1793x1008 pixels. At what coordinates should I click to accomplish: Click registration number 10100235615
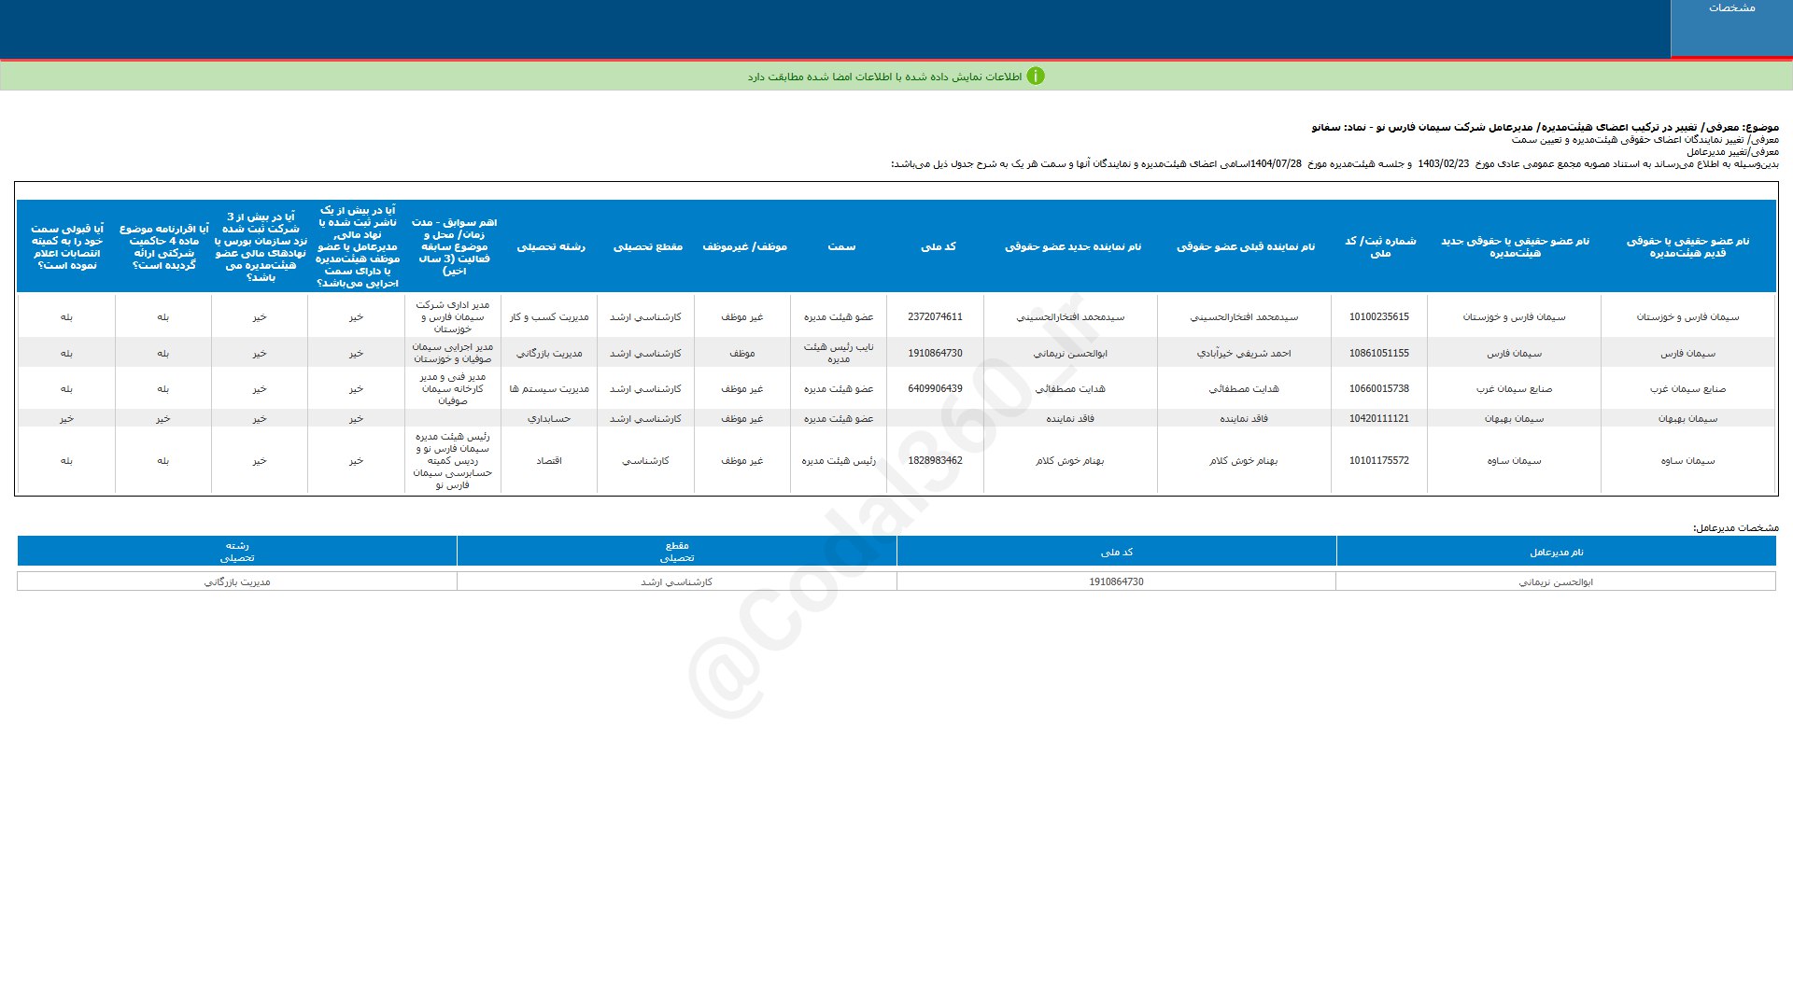[1378, 317]
